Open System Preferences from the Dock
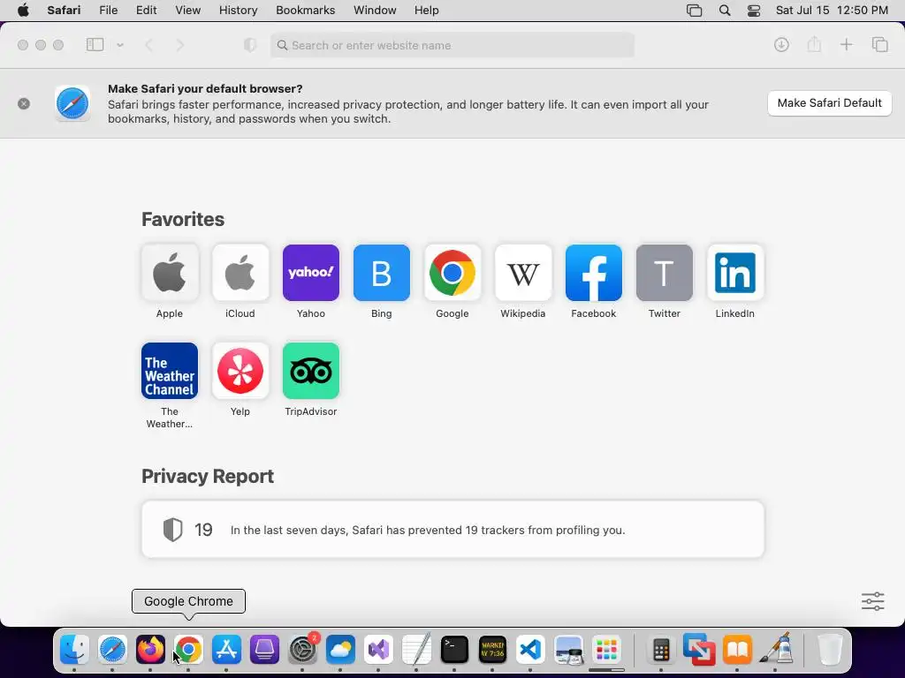The image size is (905, 678). [x=303, y=650]
